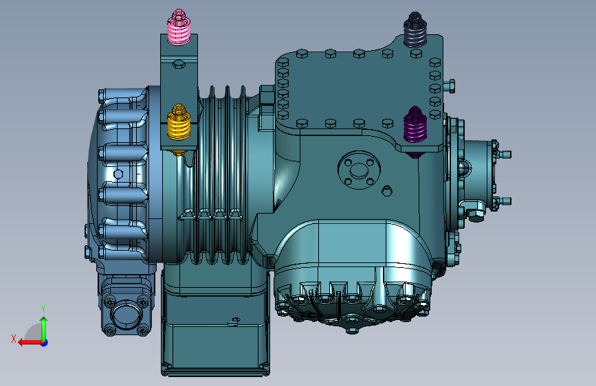Viewport: 596px width, 386px height.
Task: Click the blue Z axis dot on the triad
Action: pos(45,343)
